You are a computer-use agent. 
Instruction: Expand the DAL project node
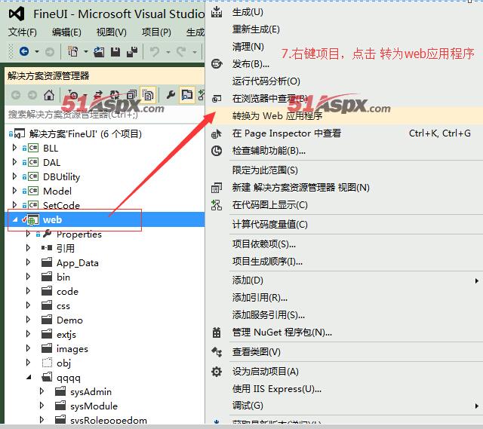14,162
